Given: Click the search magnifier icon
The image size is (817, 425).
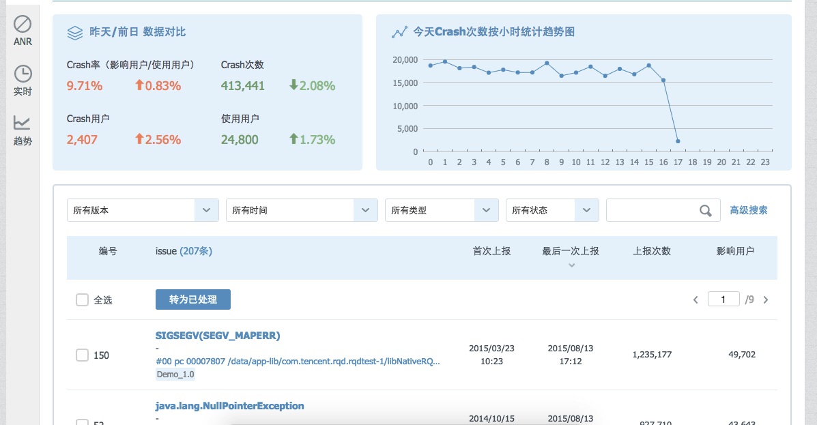Looking at the screenshot, I should pyautogui.click(x=705, y=211).
